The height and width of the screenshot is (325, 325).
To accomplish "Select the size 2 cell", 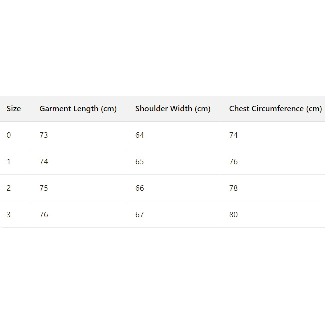I will tap(9, 188).
